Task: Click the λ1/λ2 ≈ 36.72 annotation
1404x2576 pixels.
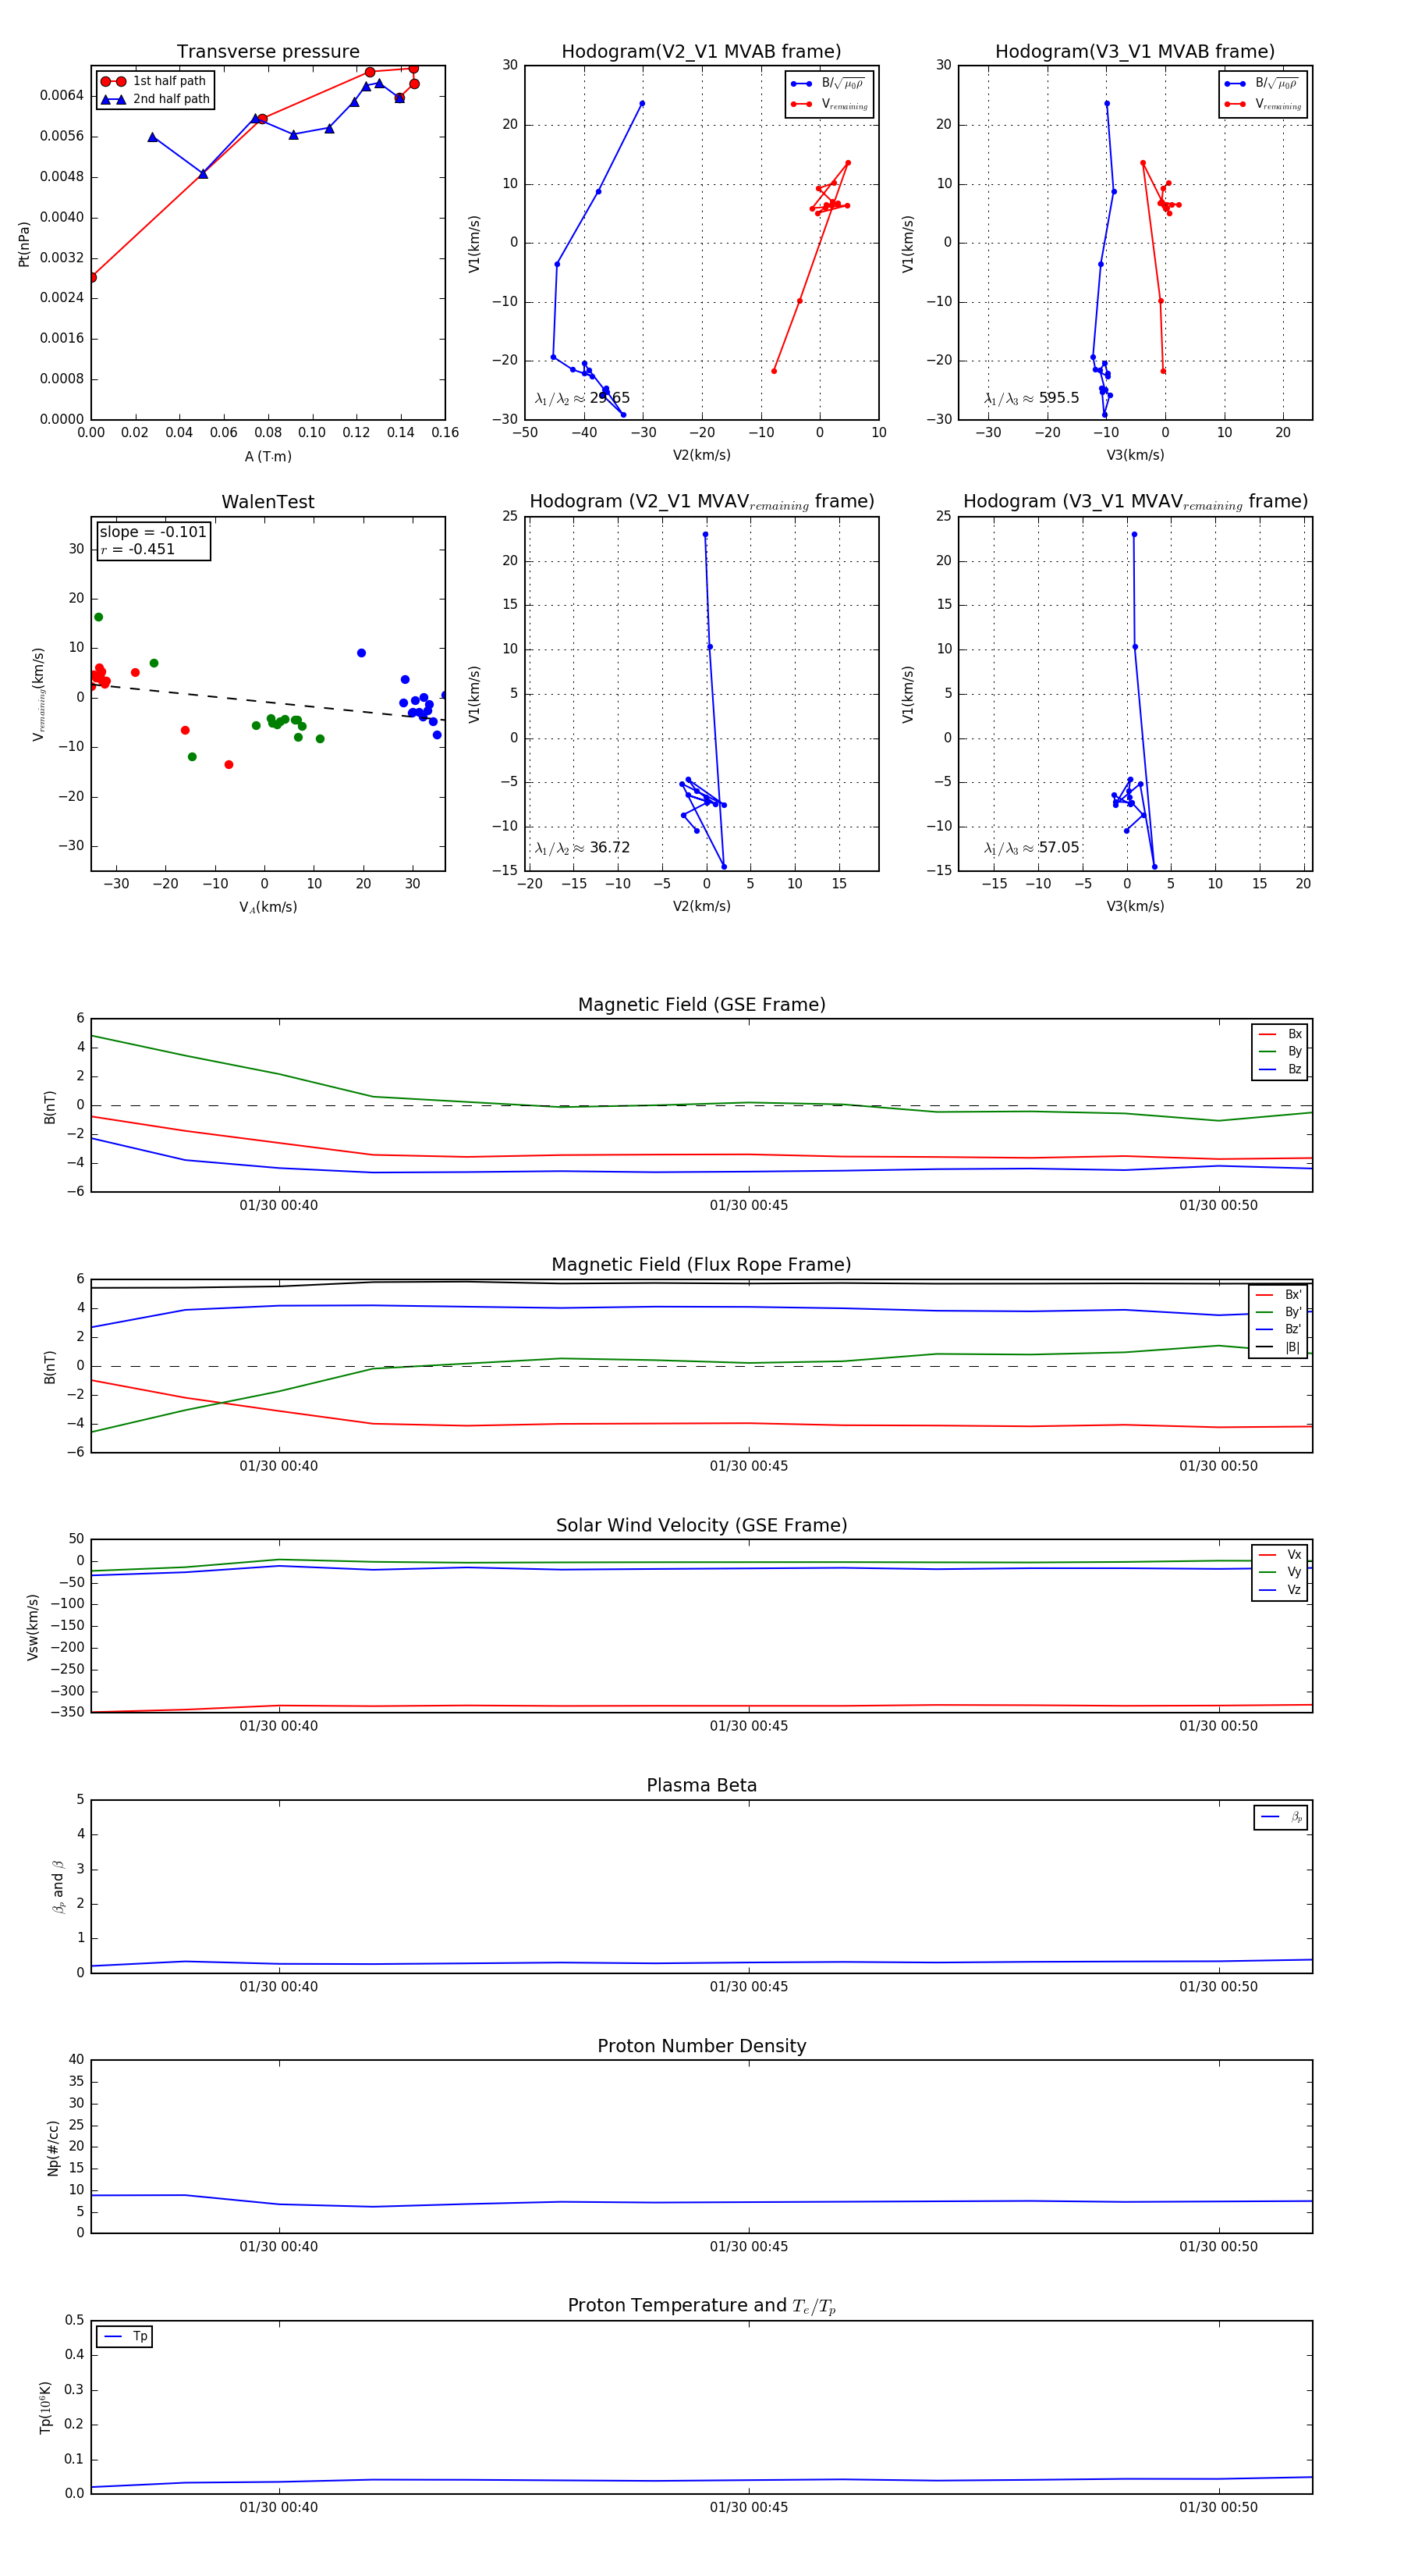Action: click(582, 848)
